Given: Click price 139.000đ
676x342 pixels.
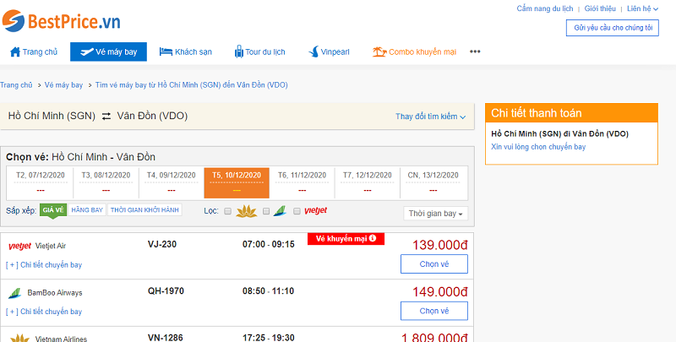Looking at the screenshot, I should tap(440, 245).
